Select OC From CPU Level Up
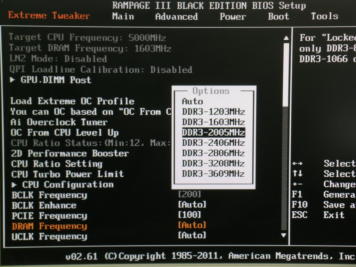 [65, 132]
